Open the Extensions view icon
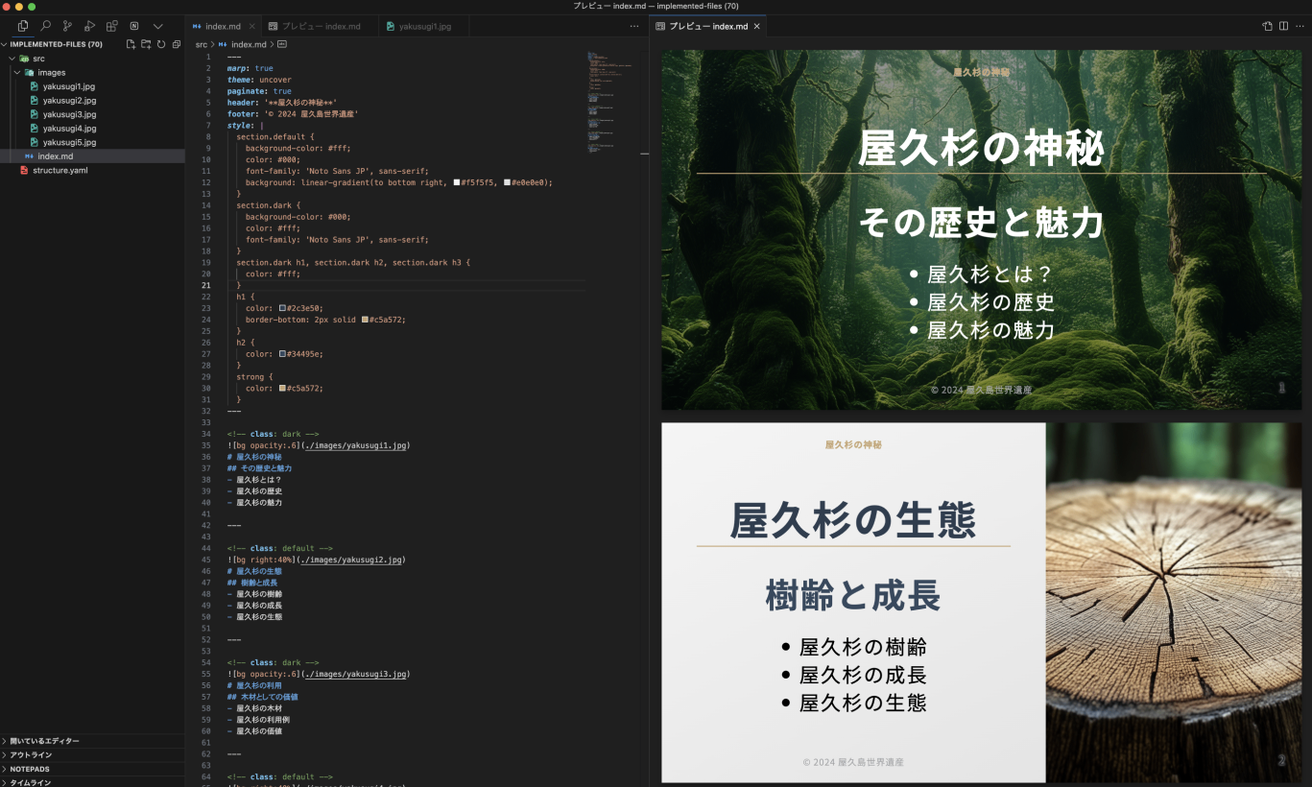The height and width of the screenshot is (787, 1312). 112,26
